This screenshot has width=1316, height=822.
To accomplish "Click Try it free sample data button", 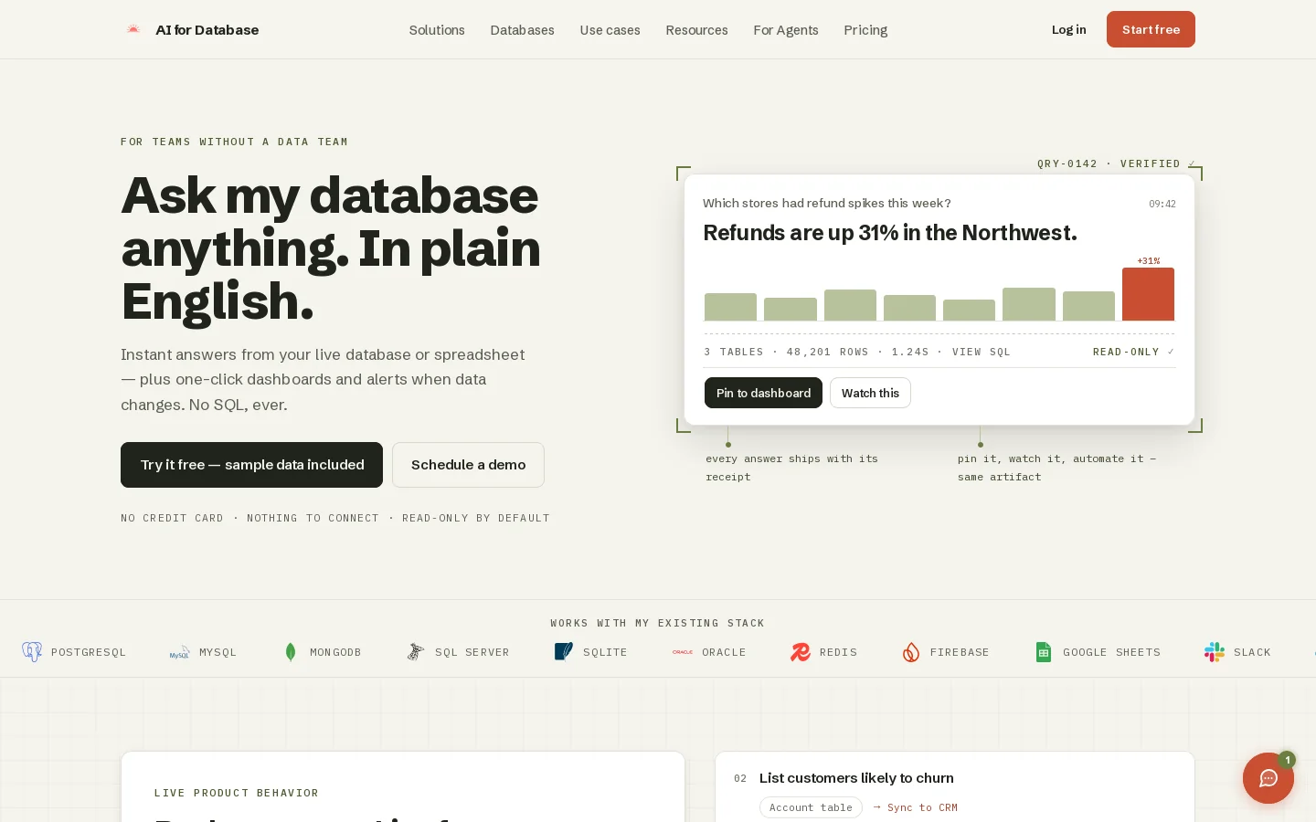I will (x=251, y=465).
